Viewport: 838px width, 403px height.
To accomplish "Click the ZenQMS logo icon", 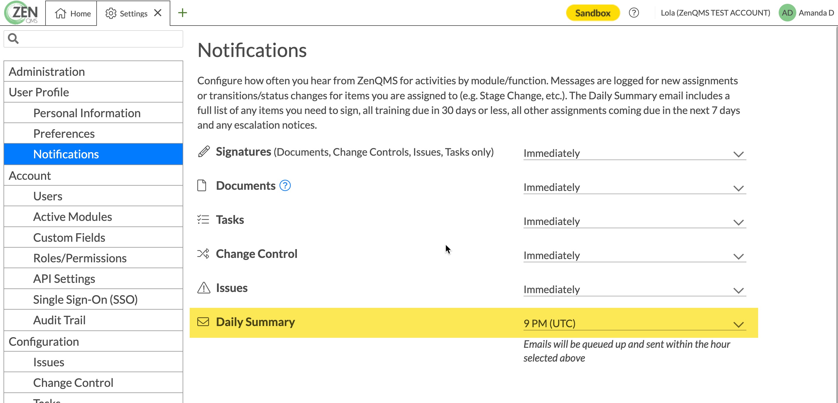I will 21,13.
